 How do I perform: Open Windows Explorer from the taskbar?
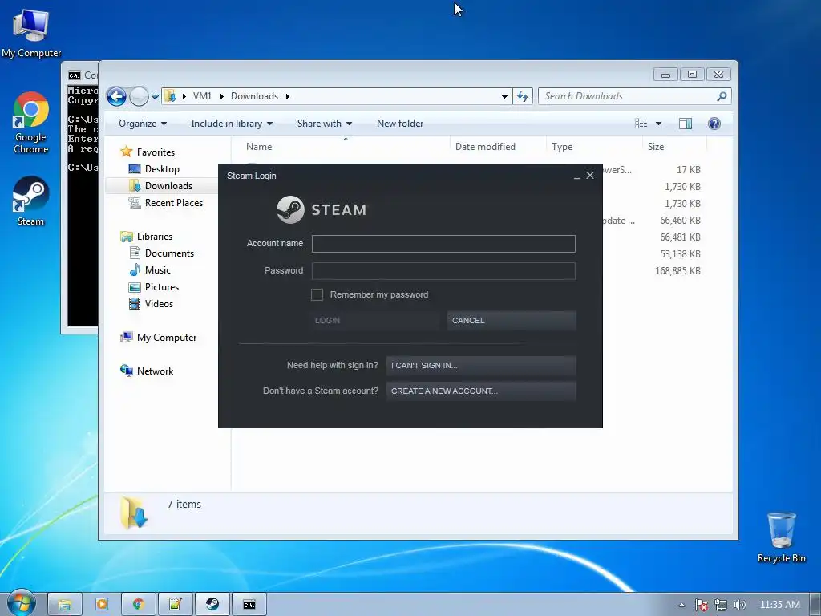tap(64, 605)
